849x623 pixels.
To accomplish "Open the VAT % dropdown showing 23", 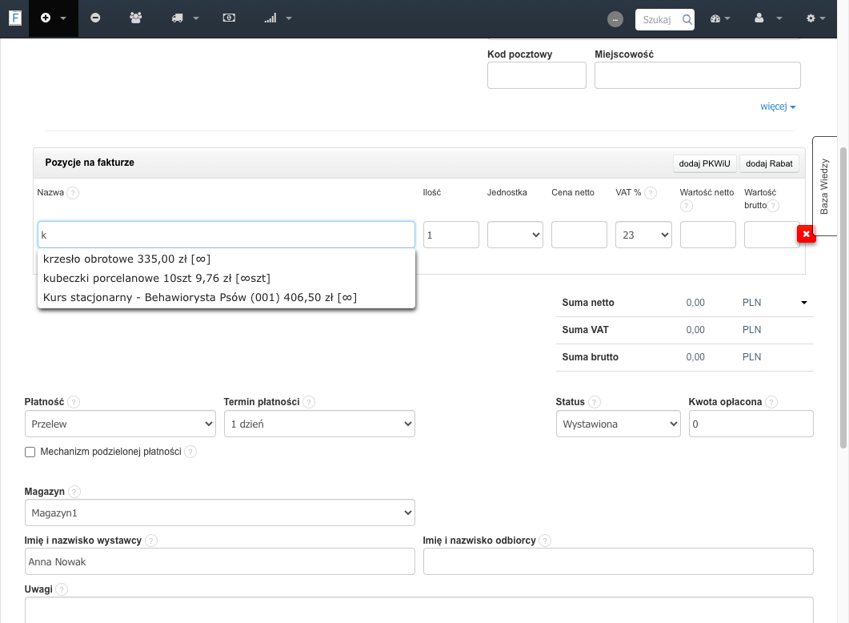I will 643,235.
